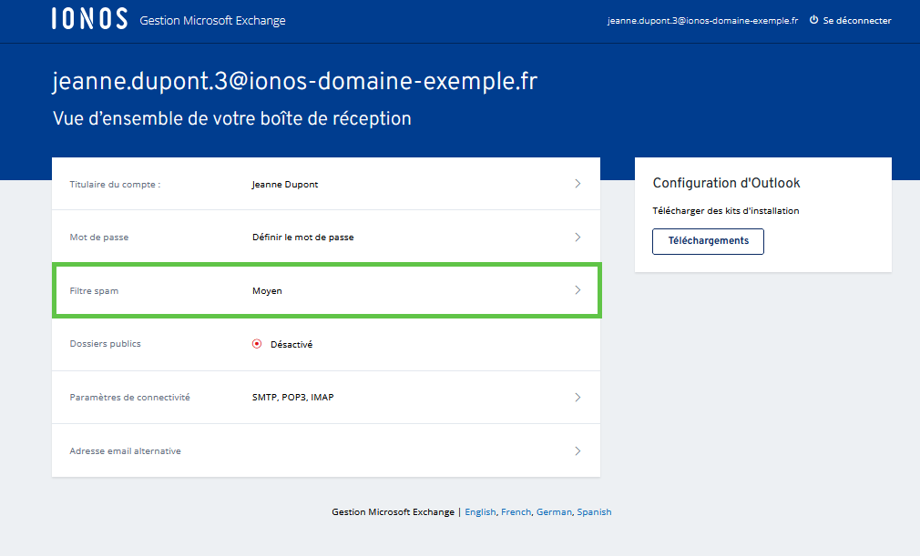The image size is (920, 556).
Task: Click the Se déconnecter link
Action: (856, 20)
